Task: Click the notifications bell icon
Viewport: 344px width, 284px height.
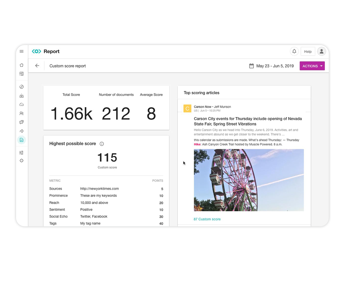Action: click(x=294, y=51)
